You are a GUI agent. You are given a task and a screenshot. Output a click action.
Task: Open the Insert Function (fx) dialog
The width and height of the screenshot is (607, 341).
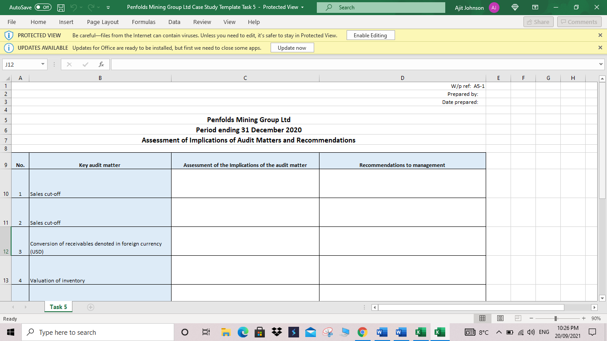101,64
